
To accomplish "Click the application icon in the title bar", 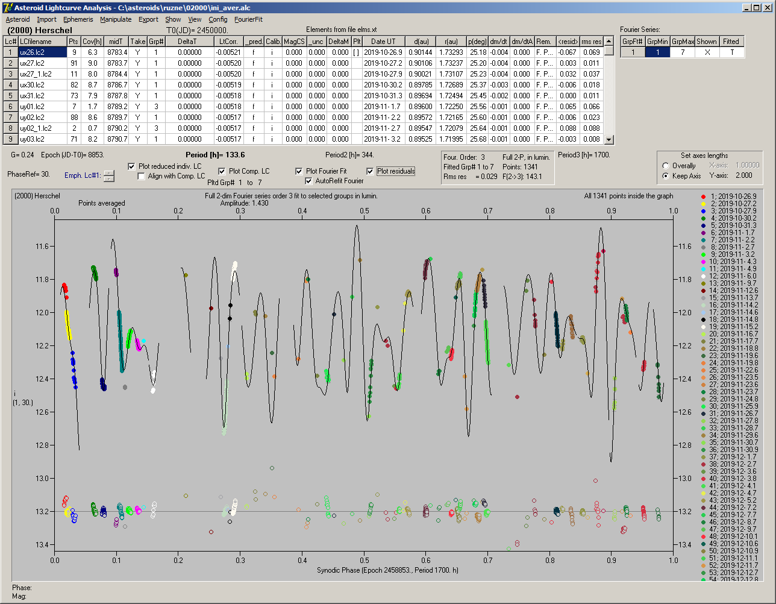I will (8, 8).
